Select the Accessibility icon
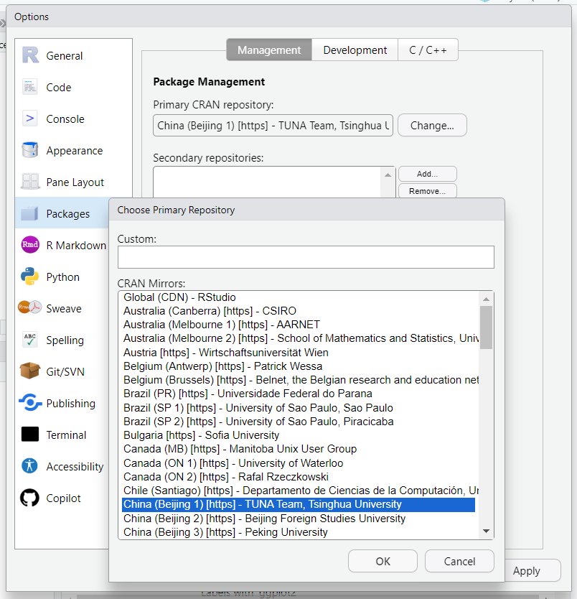The width and height of the screenshot is (577, 599). [x=30, y=467]
